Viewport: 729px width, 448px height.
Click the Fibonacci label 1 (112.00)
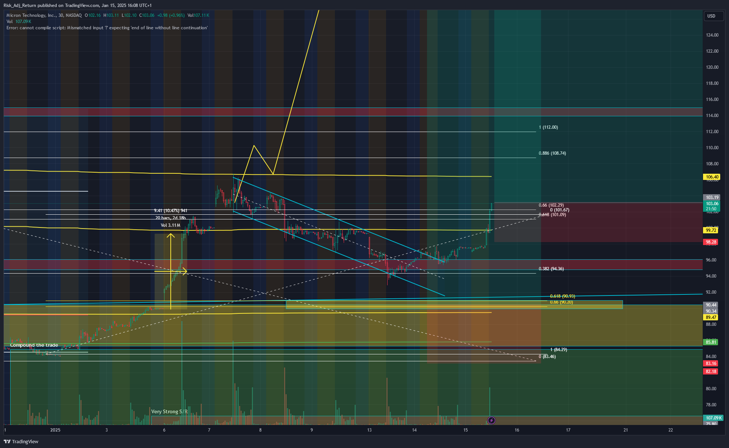point(548,127)
